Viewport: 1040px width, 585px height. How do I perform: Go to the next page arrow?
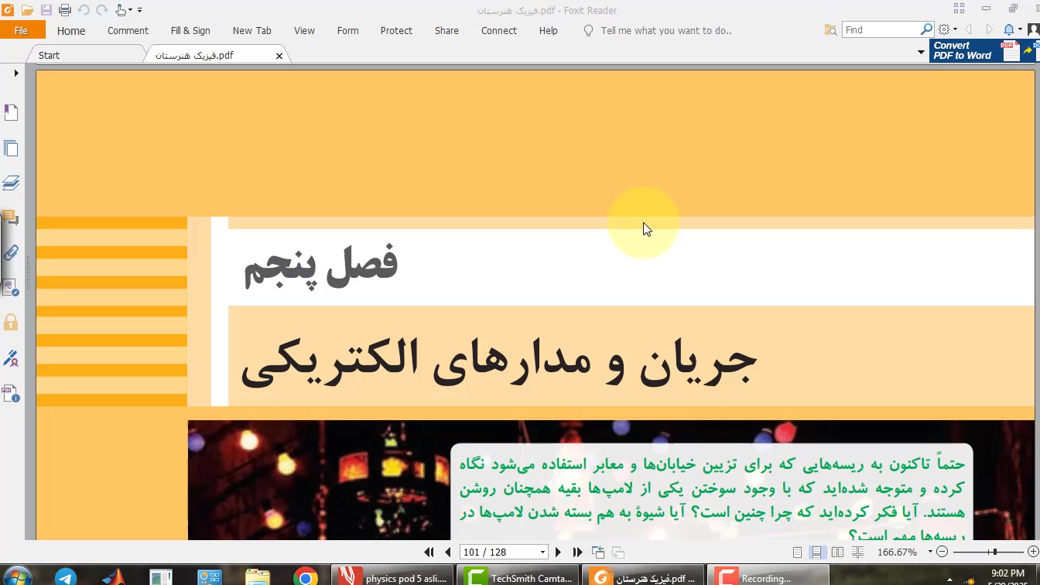click(x=558, y=552)
